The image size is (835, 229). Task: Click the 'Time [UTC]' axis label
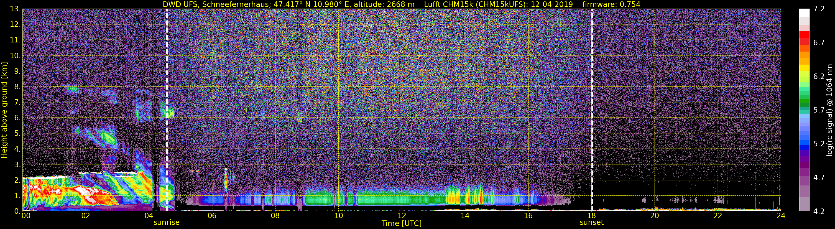(402, 223)
